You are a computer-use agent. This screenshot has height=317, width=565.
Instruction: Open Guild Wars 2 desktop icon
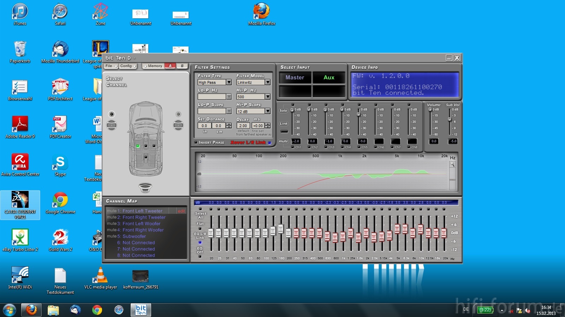[60, 240]
